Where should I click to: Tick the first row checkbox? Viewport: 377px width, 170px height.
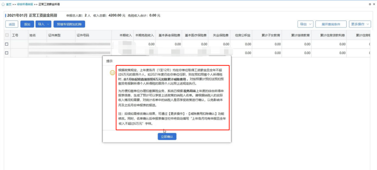(x=7, y=44)
